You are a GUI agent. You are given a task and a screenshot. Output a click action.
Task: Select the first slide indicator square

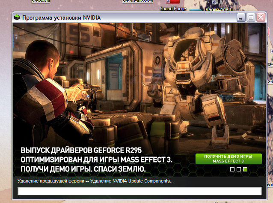click(232, 169)
